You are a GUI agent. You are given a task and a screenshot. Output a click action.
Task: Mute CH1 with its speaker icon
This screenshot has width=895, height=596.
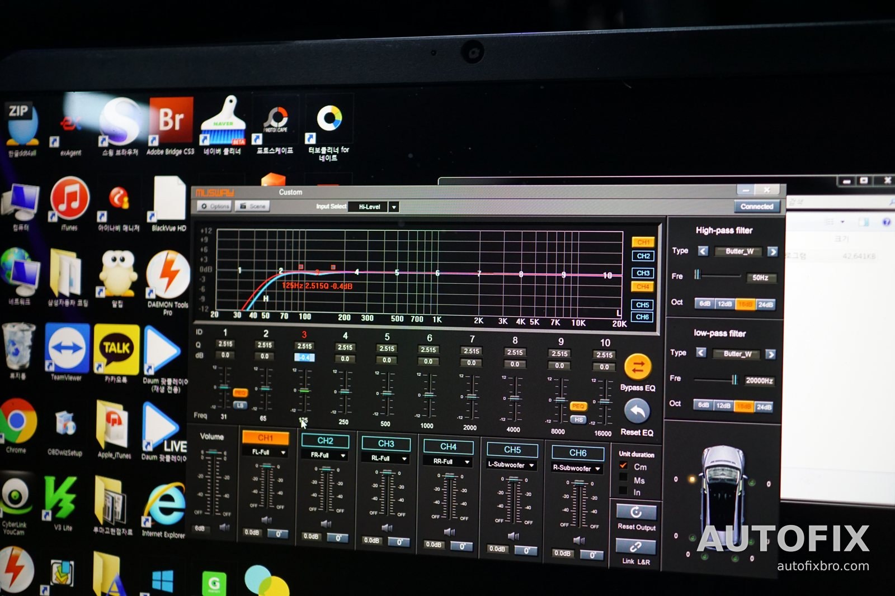coord(266,519)
